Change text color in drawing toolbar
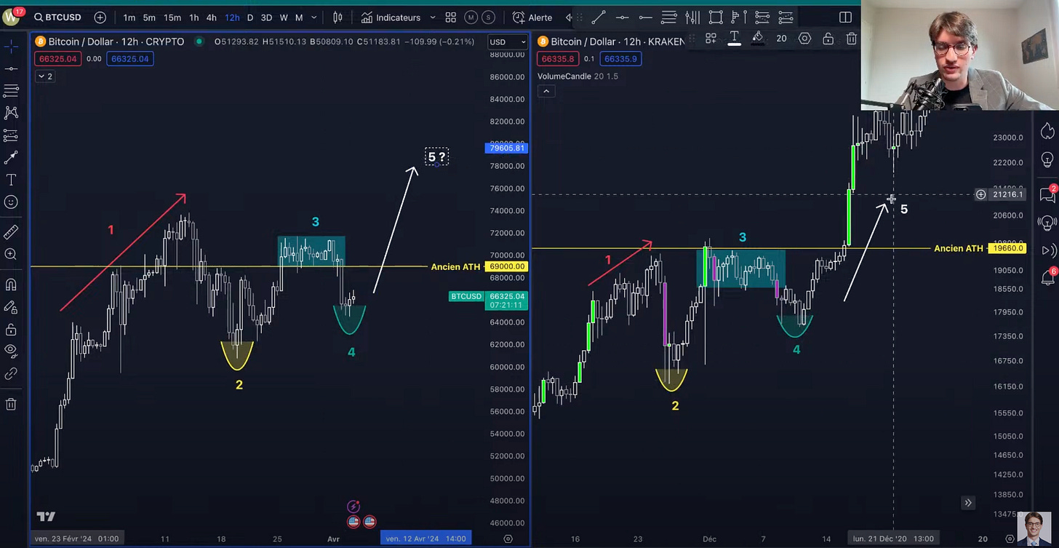 735,39
